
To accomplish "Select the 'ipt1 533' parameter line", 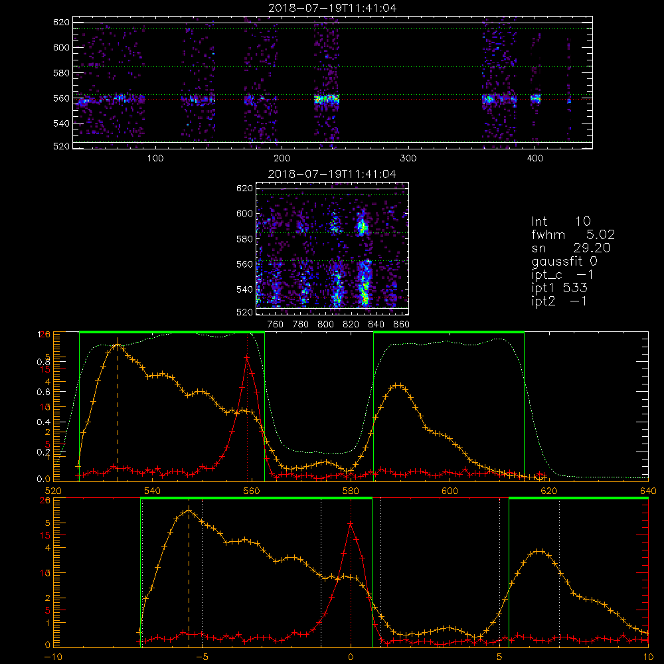I will [x=559, y=288].
